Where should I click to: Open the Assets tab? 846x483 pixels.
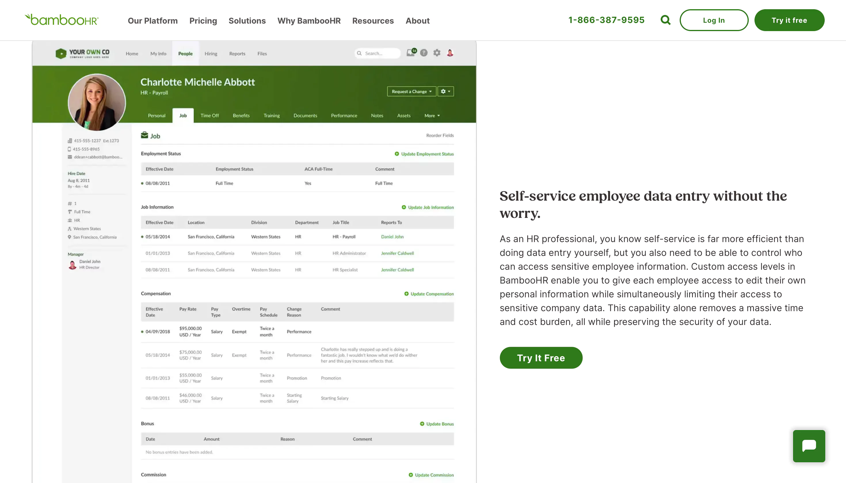pos(404,115)
